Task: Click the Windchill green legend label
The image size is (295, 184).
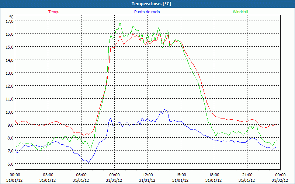Action: pyautogui.click(x=240, y=12)
